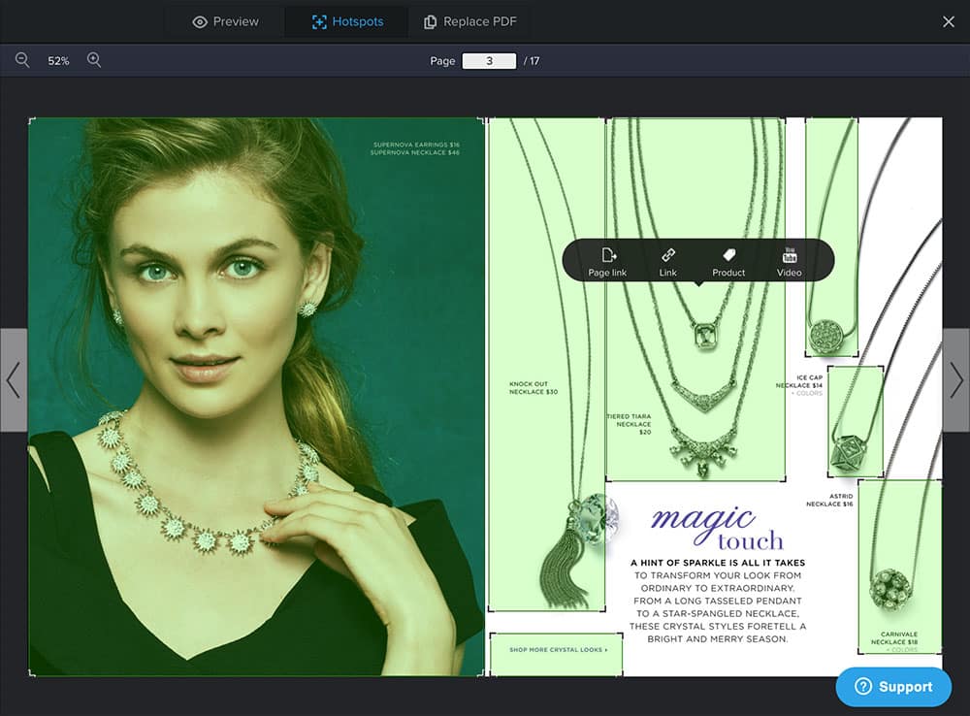Close the flipbook editor
Viewport: 970px width, 716px height.
948,20
